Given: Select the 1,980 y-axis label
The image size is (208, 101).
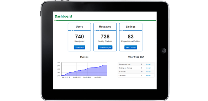Looking at the screenshot, I should [58, 69].
